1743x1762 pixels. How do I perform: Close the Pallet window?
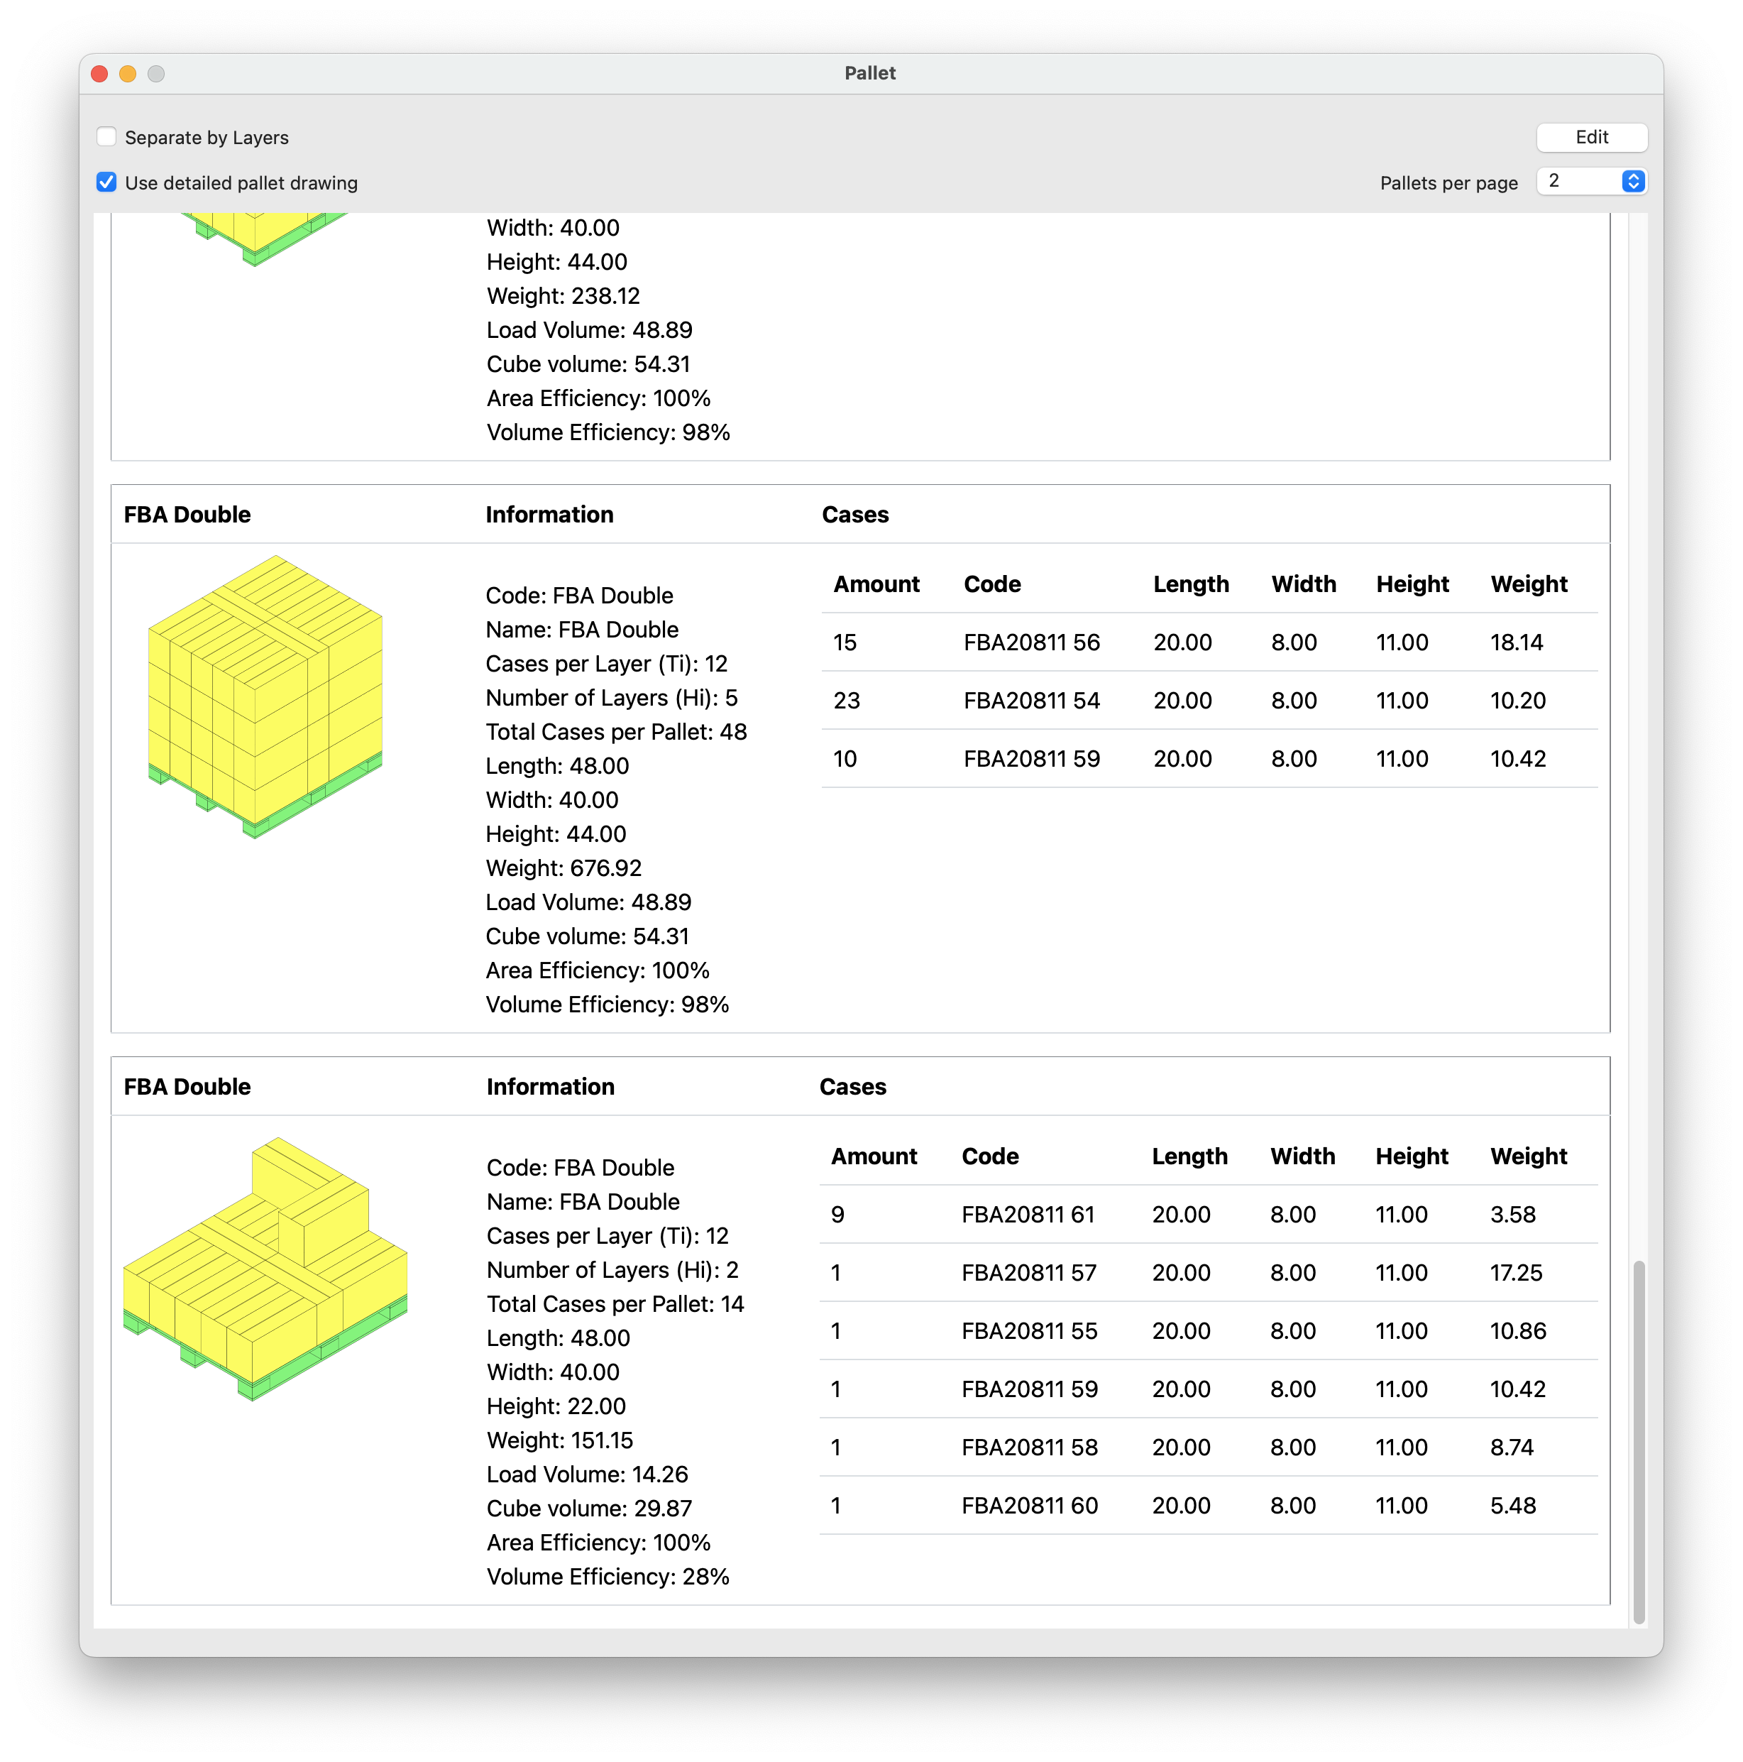100,74
